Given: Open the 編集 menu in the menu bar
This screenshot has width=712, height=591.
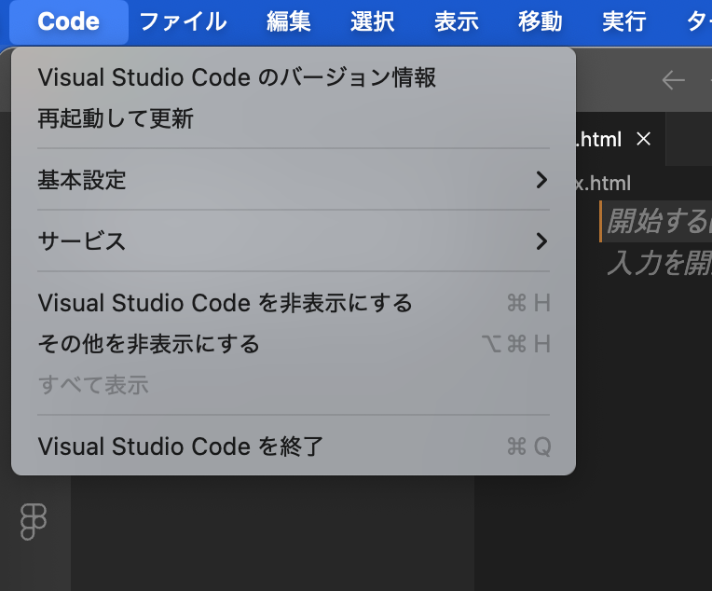Looking at the screenshot, I should pos(289,21).
